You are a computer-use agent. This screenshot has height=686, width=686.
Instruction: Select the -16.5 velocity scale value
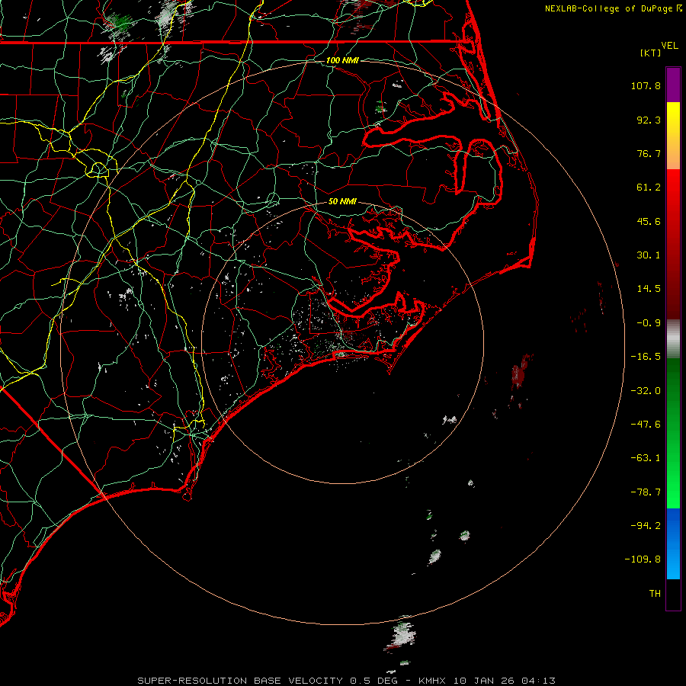click(x=646, y=357)
